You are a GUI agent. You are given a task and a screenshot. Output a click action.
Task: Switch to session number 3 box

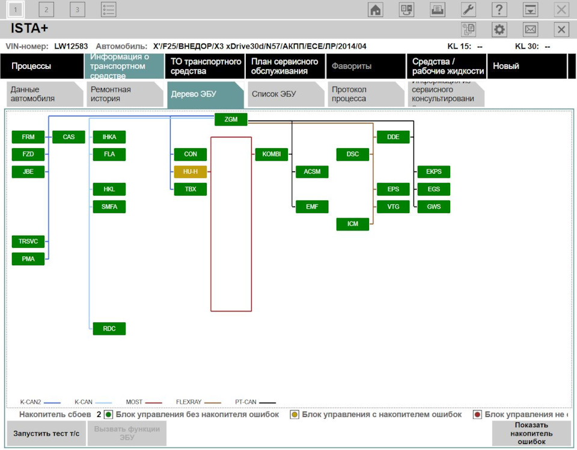[78, 10]
